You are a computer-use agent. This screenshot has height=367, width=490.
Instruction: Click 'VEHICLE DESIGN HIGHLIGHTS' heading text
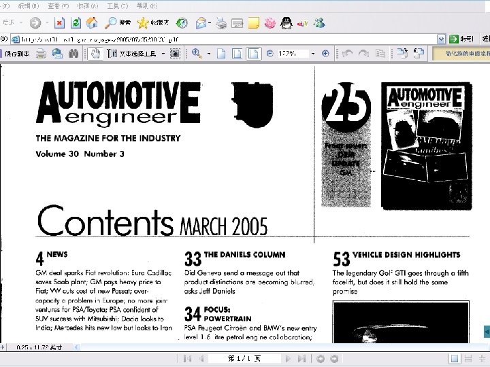coord(406,255)
